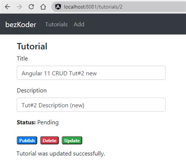186x167 pixels.
Task: Click into the Title input field
Action: (91, 73)
